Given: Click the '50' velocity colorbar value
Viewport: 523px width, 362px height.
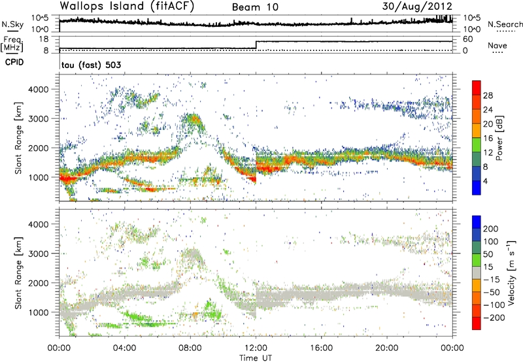Looking at the screenshot, I should pyautogui.click(x=488, y=254).
